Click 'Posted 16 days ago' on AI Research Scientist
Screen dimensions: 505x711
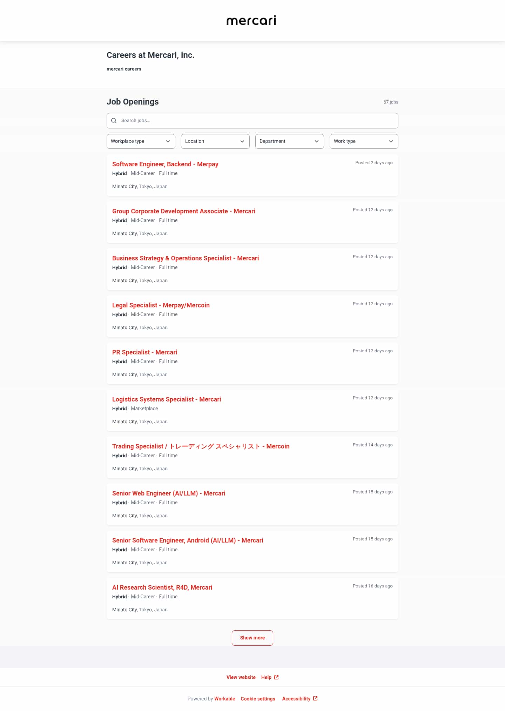pyautogui.click(x=373, y=586)
